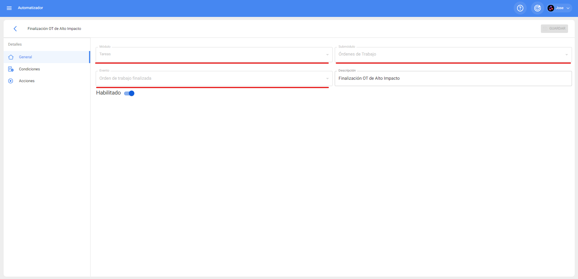Open the hamburger navigation menu
The width and height of the screenshot is (578, 279).
[x=9, y=8]
